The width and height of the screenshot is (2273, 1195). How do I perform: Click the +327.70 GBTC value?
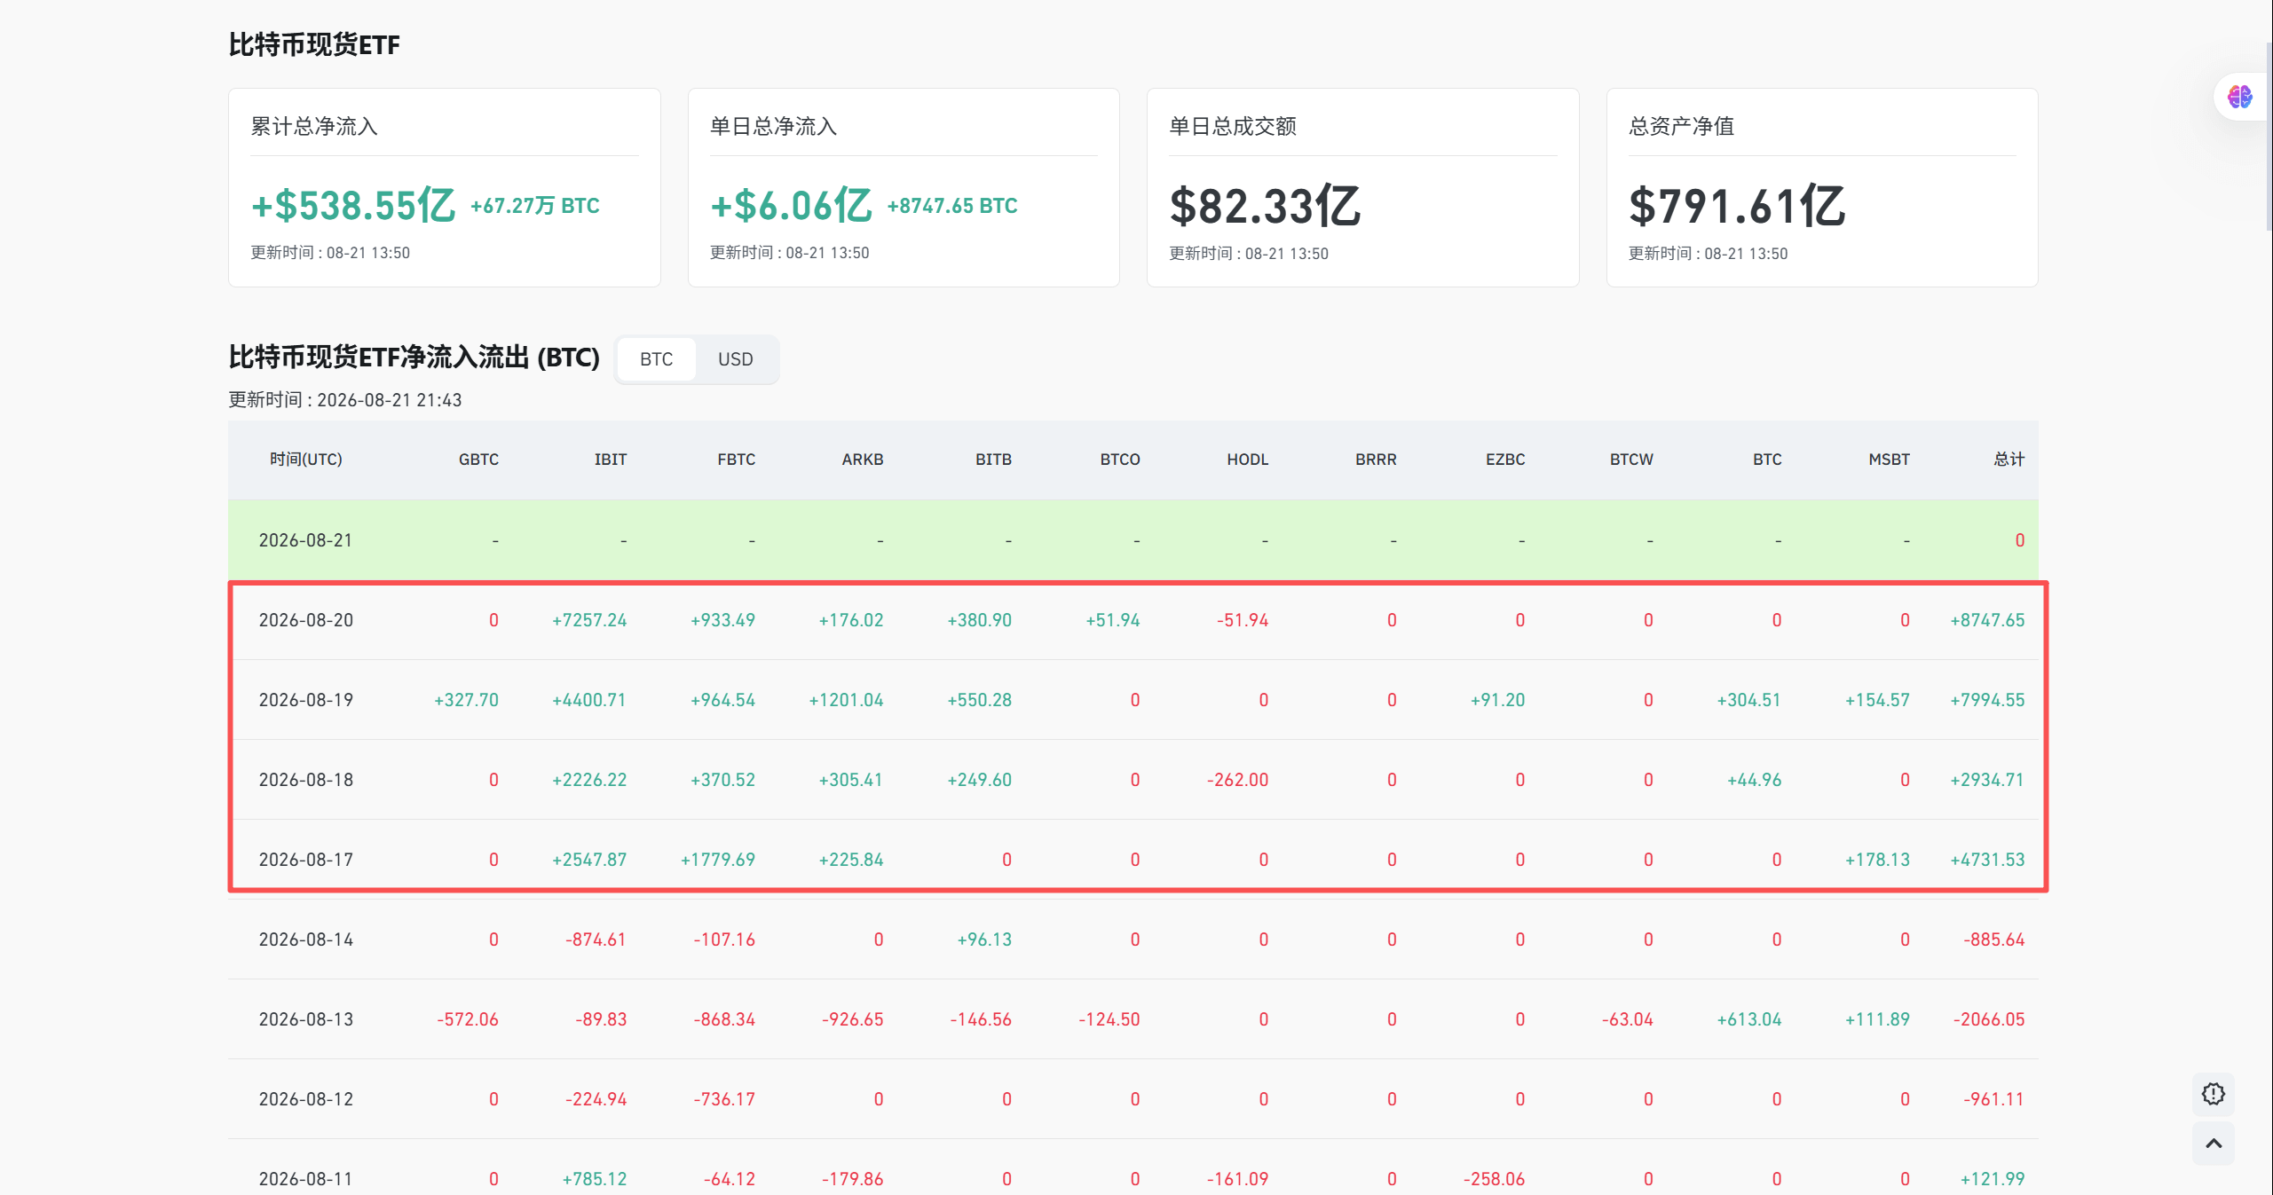[x=466, y=700]
